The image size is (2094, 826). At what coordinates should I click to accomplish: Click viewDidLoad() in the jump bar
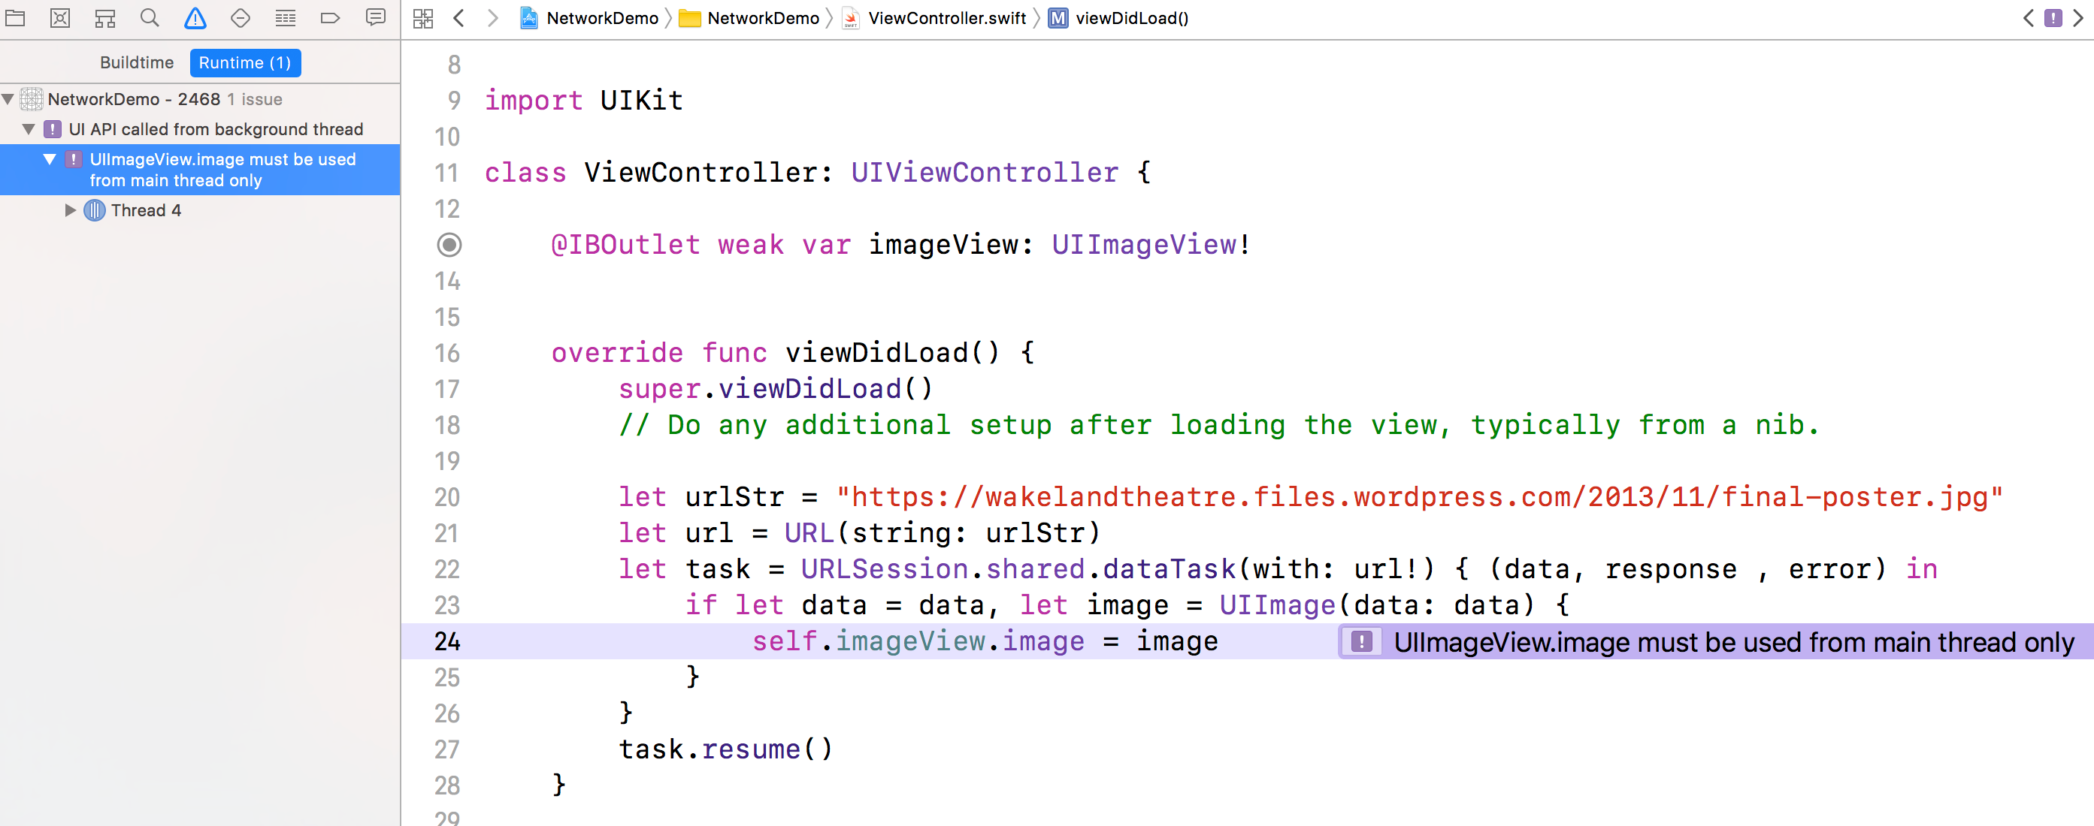point(1130,18)
